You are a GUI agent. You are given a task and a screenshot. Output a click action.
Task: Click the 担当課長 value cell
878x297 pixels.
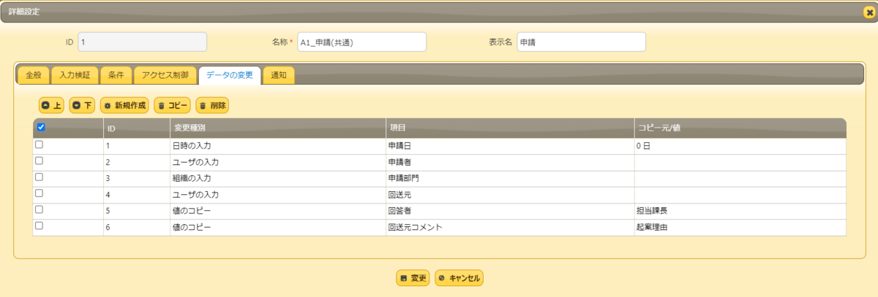(x=740, y=211)
